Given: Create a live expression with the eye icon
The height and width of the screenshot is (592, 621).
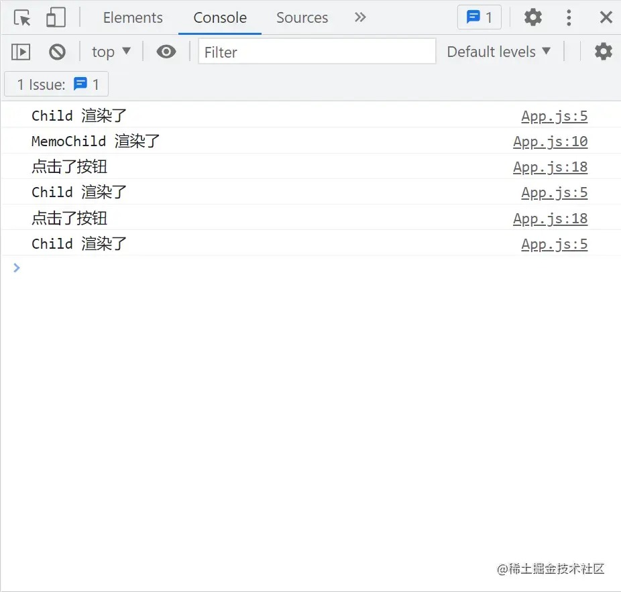Looking at the screenshot, I should 166,52.
